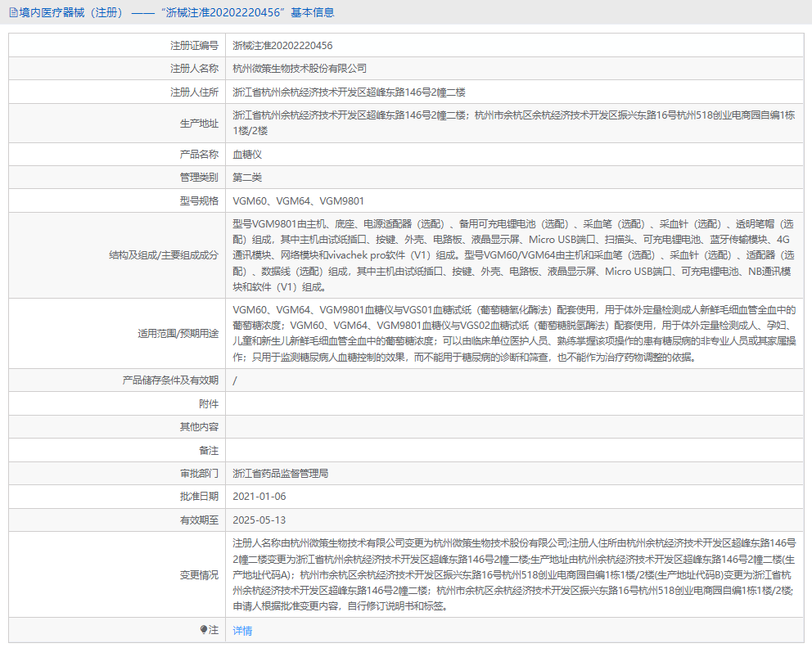Select the 管理类别 value 第二类
Viewport: 812px width, 648px height.
244,177
